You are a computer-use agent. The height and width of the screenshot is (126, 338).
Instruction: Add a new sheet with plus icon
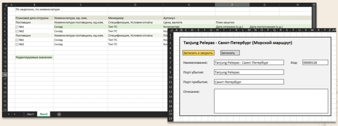pyautogui.click(x=59, y=114)
